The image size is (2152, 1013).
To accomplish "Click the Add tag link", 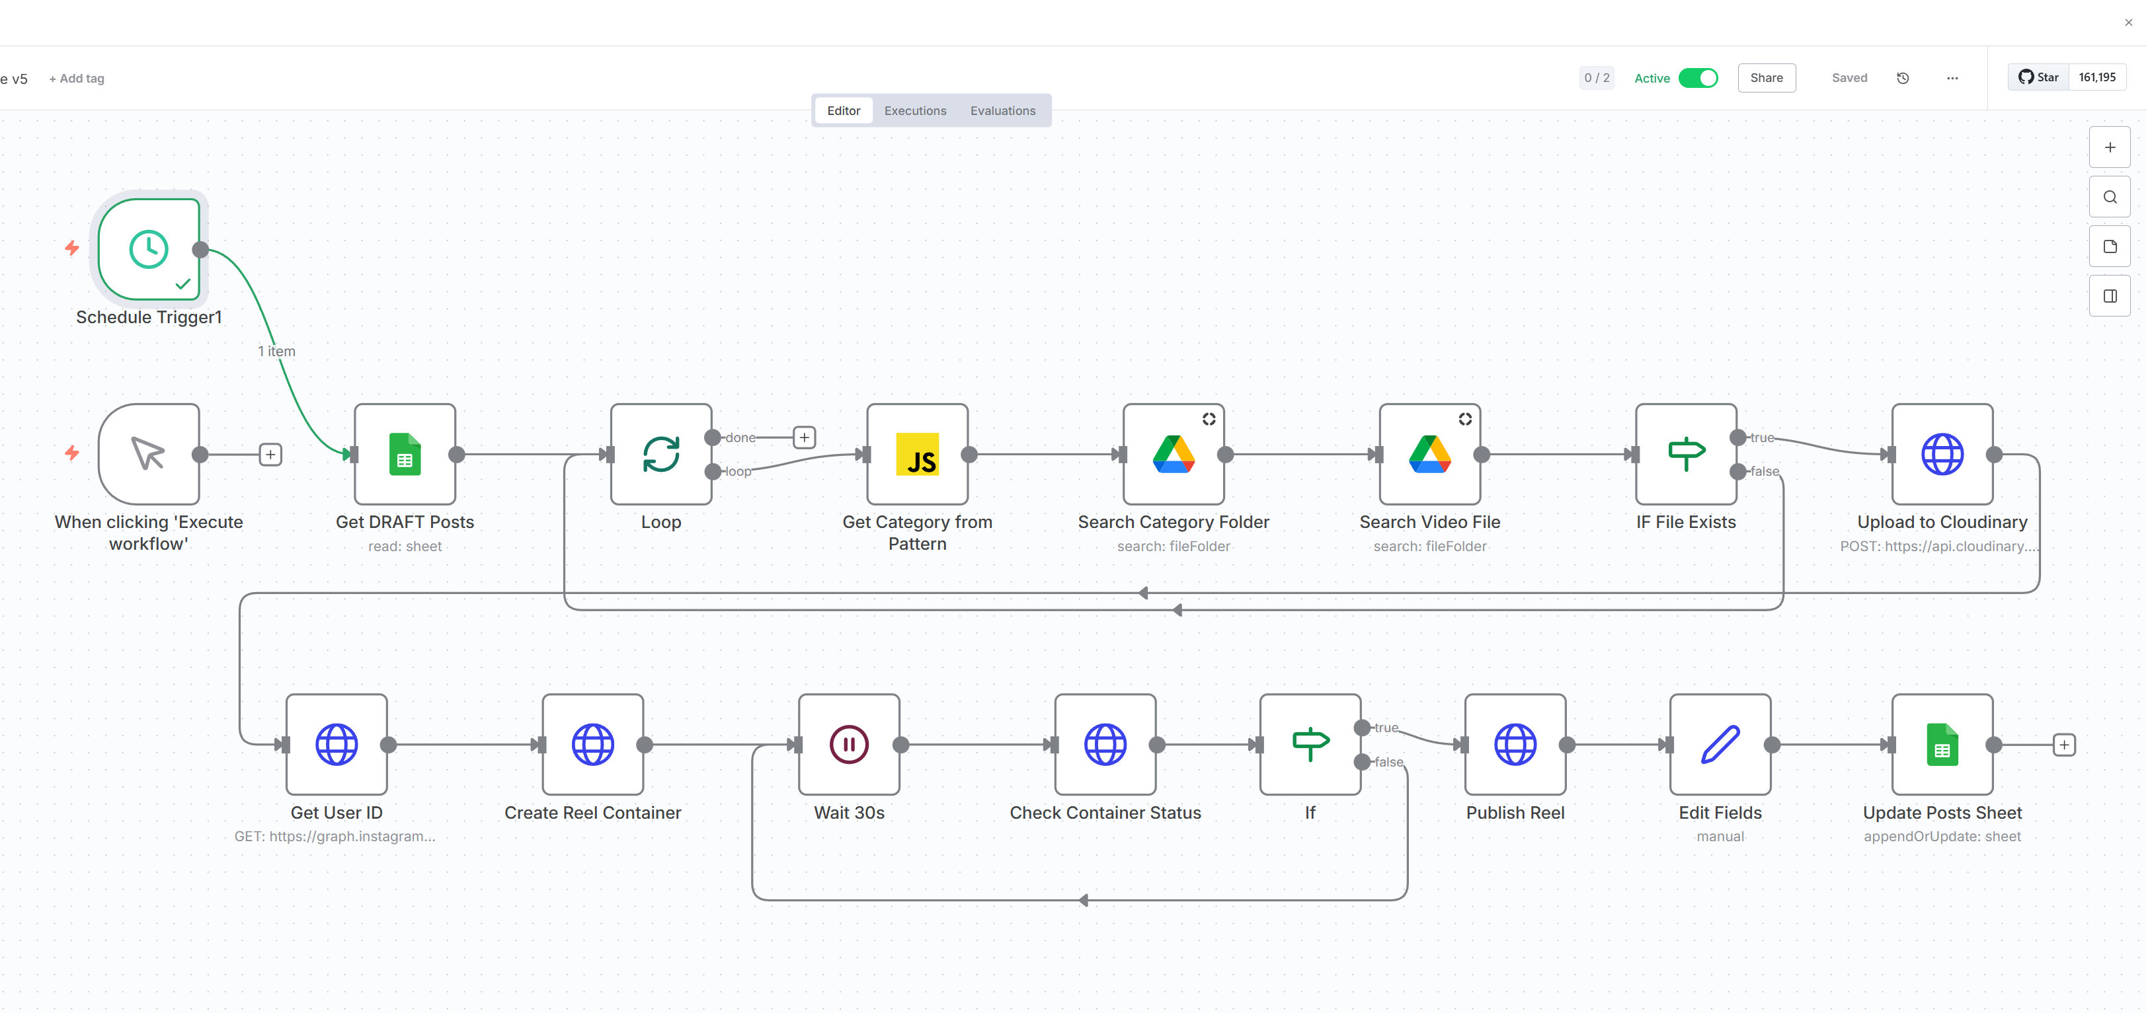I will pos(76,79).
